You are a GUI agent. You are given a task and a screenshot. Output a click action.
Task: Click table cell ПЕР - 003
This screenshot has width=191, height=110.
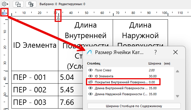coord(35,102)
